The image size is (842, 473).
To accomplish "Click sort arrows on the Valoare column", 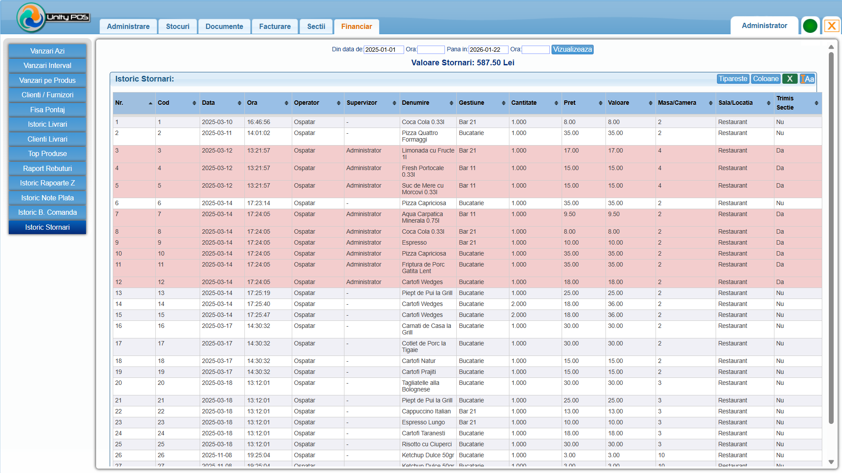I will [x=650, y=103].
